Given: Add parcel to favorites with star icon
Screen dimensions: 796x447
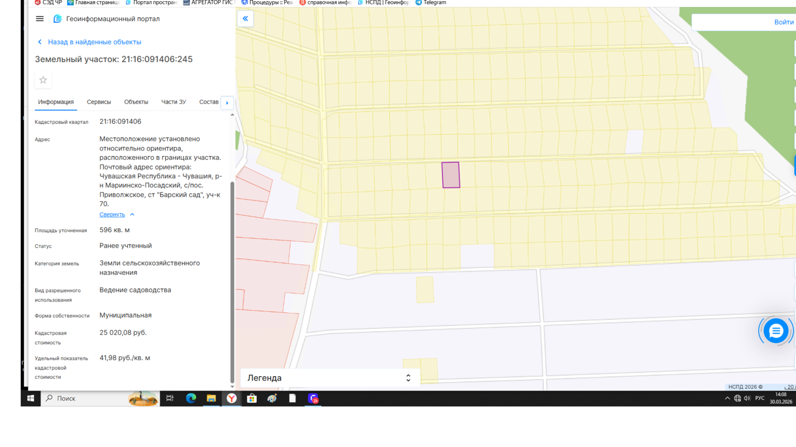Looking at the screenshot, I should [43, 80].
